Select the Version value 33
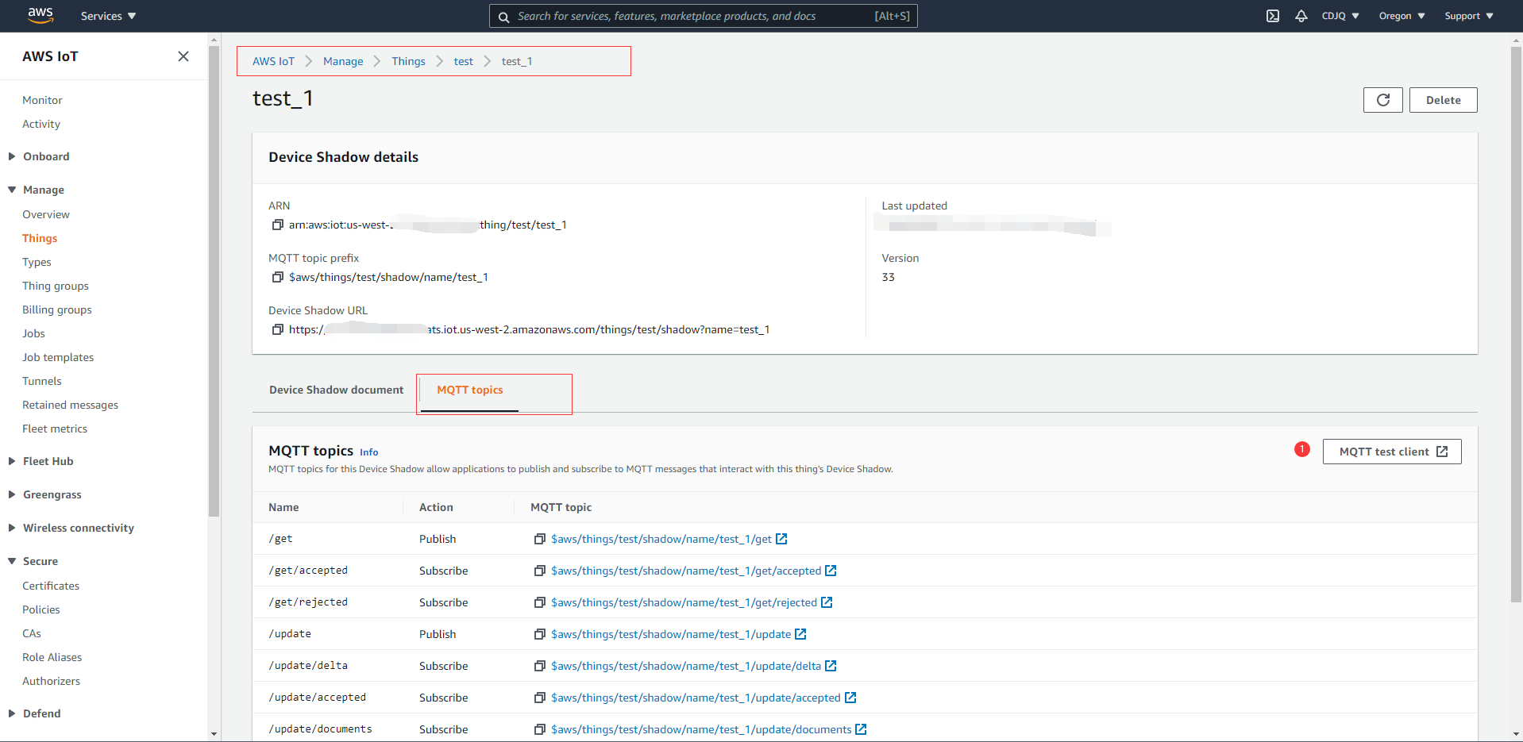 (x=888, y=277)
